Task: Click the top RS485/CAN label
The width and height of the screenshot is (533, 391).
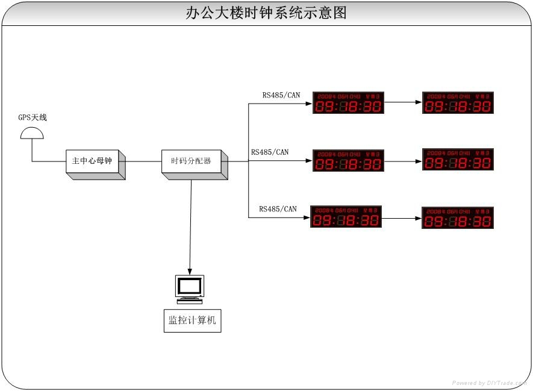Action: tap(281, 95)
